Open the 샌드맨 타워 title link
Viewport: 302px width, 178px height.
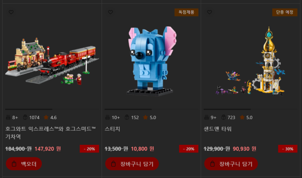pos(217,129)
